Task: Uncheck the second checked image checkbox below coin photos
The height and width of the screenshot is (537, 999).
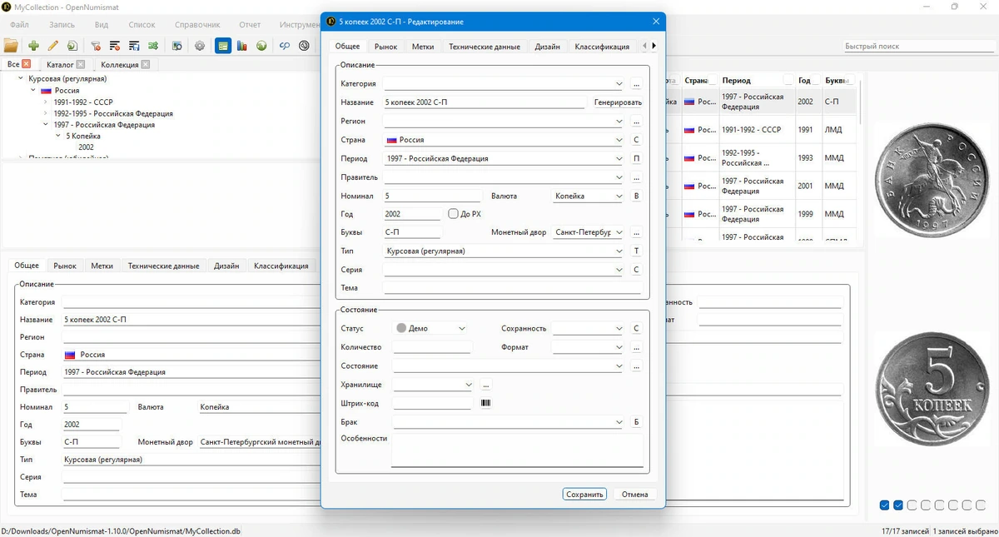Action: pyautogui.click(x=898, y=505)
